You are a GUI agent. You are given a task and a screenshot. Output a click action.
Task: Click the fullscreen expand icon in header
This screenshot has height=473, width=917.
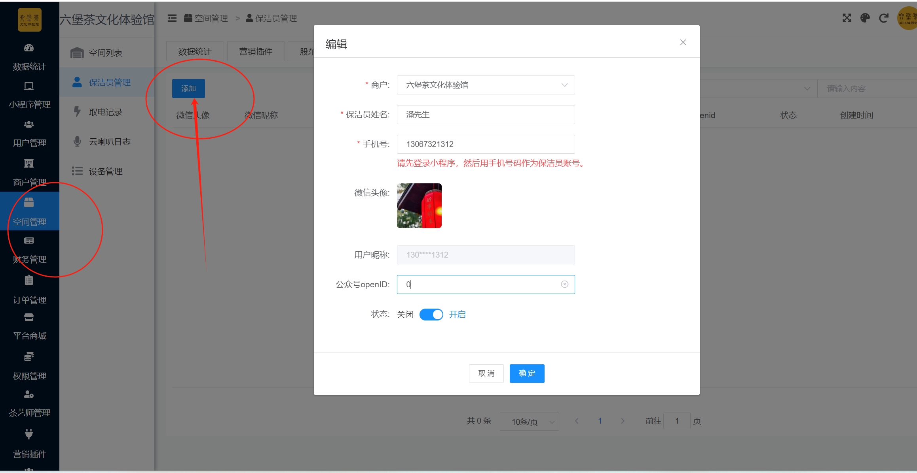pos(847,18)
